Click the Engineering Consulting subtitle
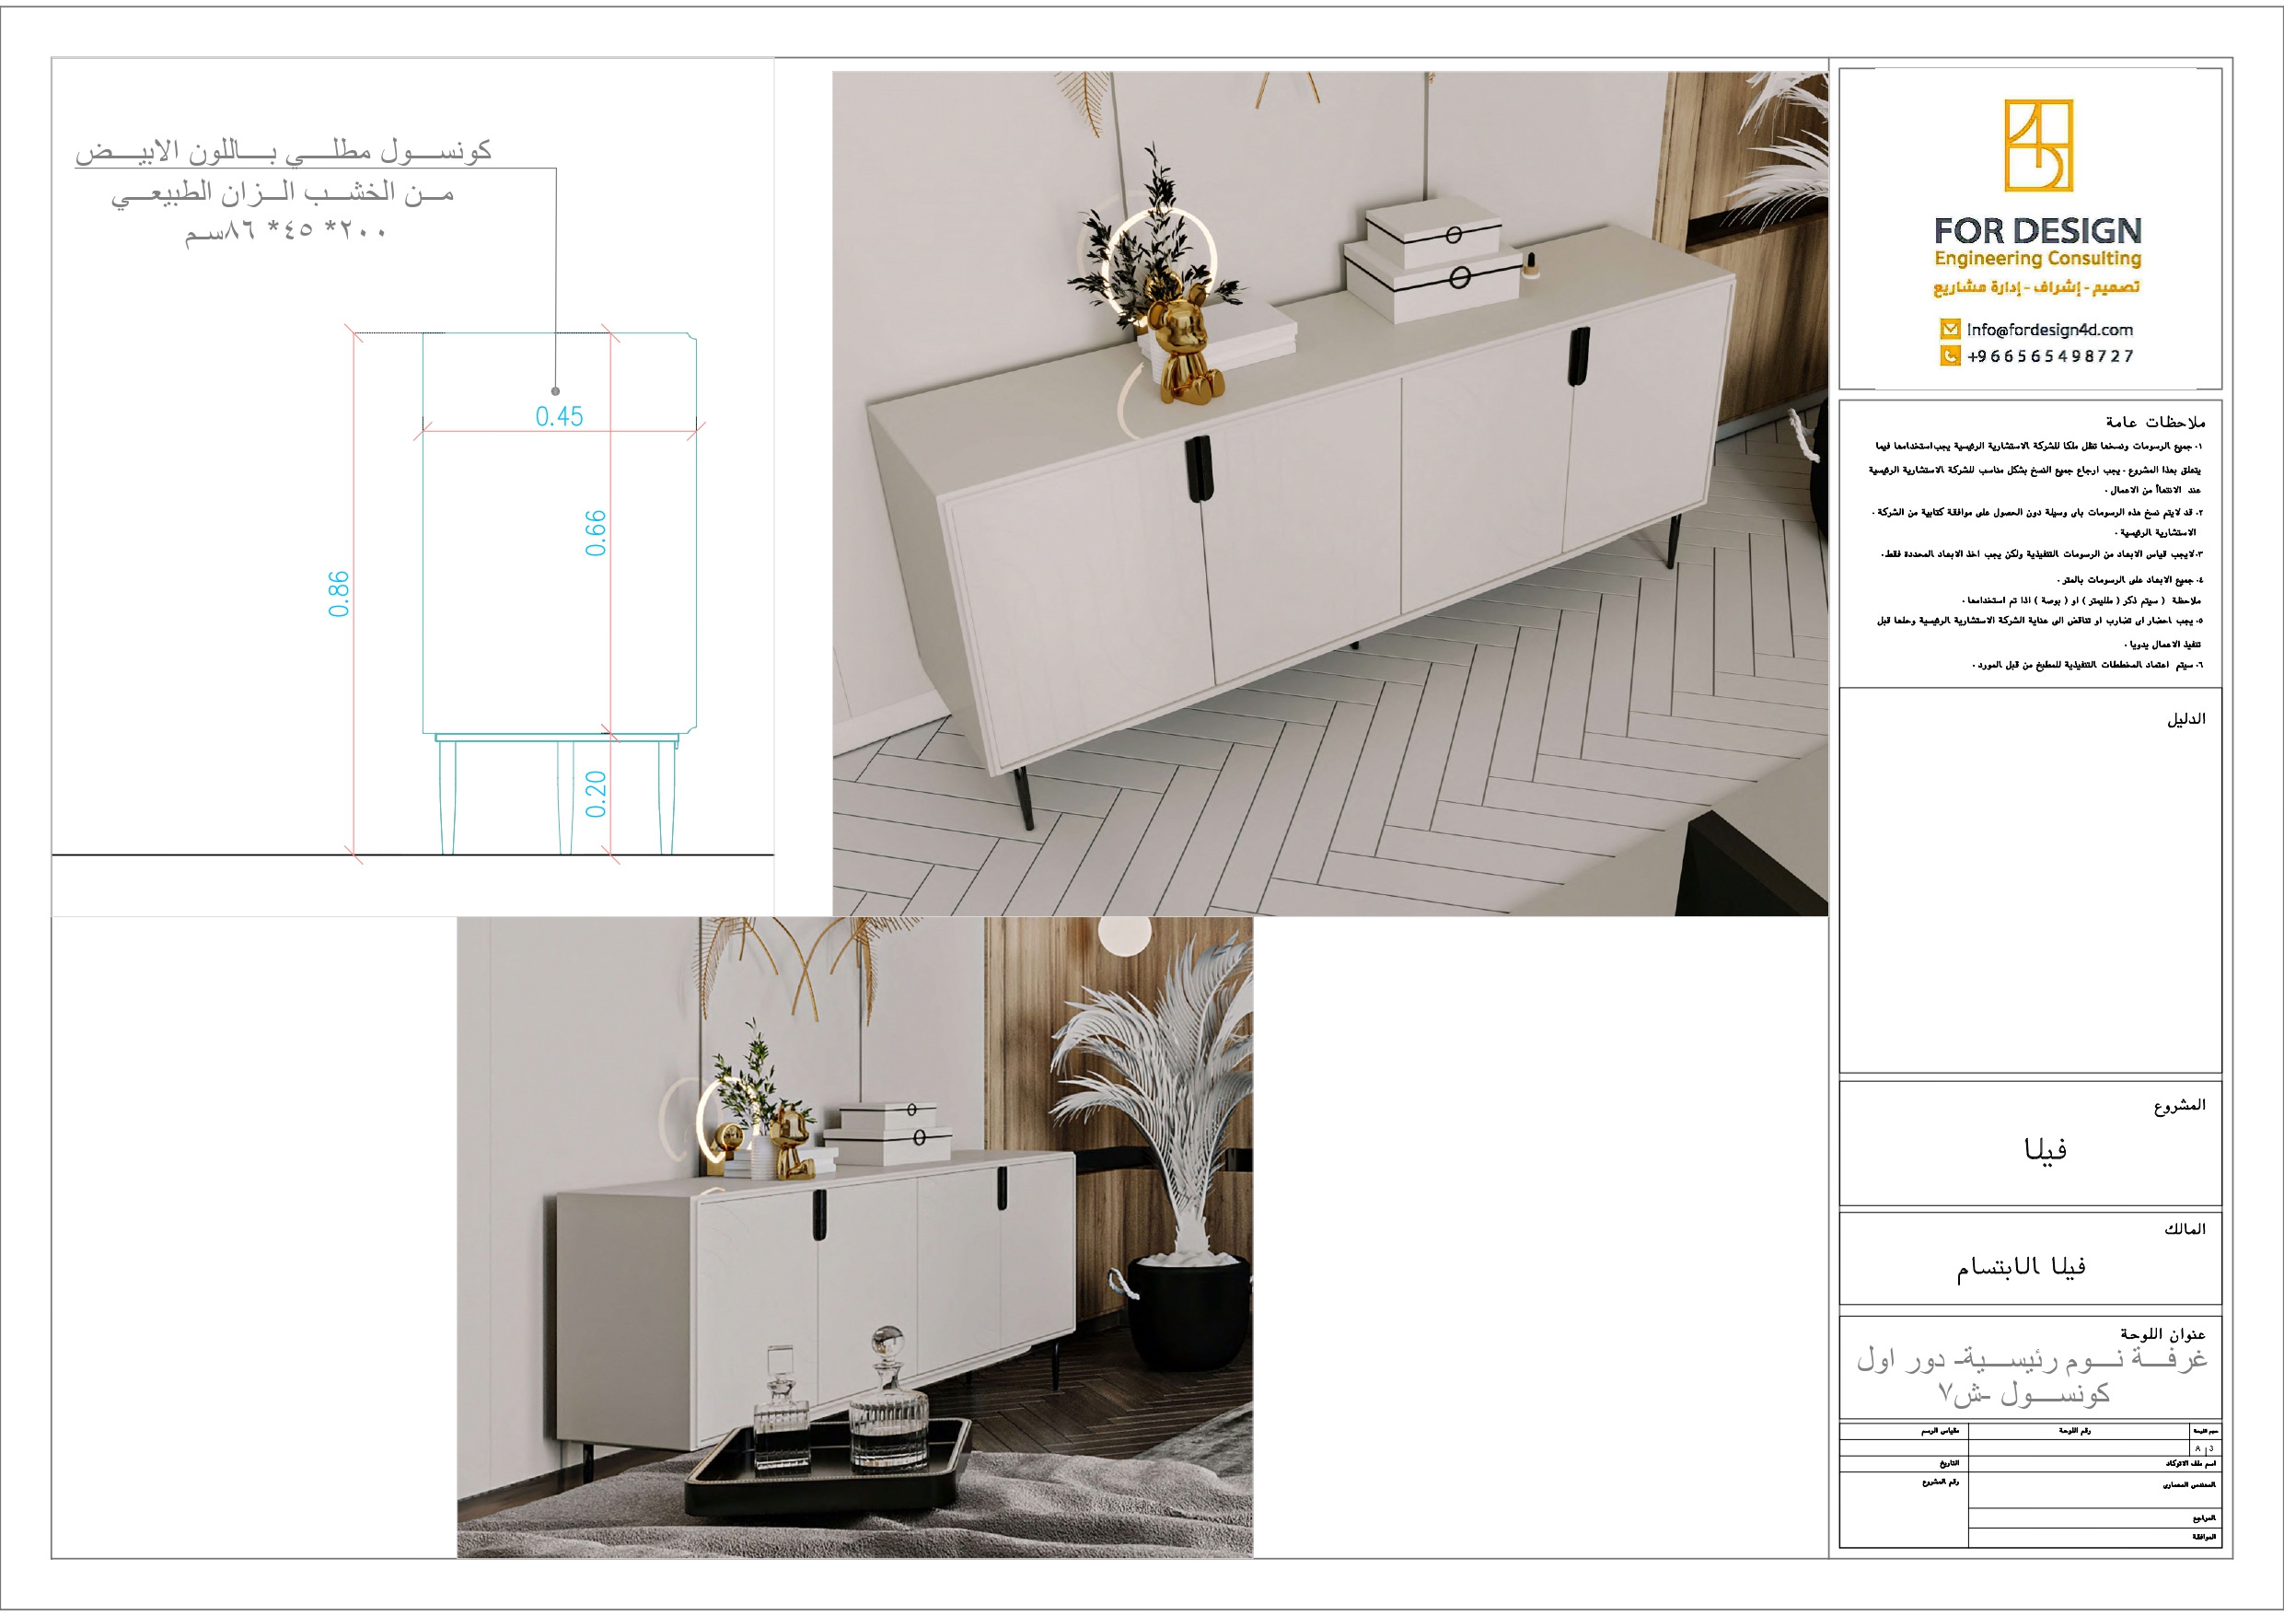 point(2037,259)
